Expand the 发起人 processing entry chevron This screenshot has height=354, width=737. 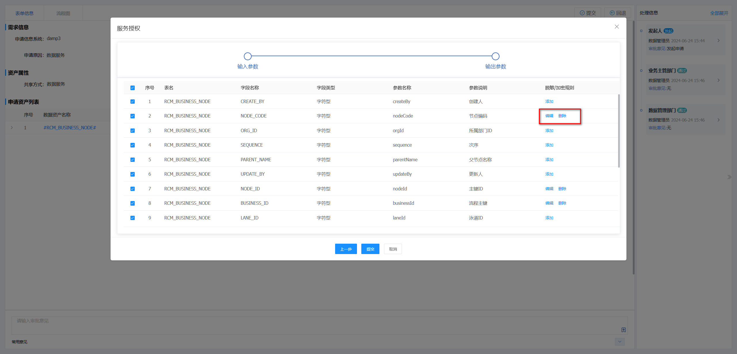(719, 41)
